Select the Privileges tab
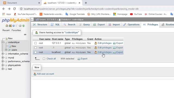This screenshot has height=98, width=174. coord(150,24)
